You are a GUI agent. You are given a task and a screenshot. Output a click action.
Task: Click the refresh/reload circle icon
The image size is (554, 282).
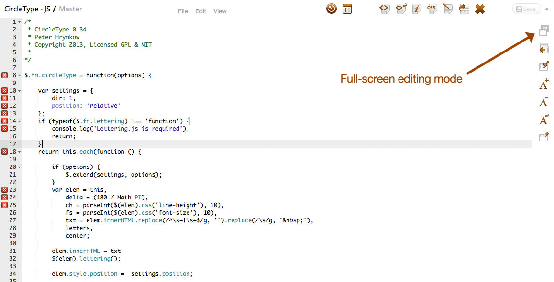331,8
